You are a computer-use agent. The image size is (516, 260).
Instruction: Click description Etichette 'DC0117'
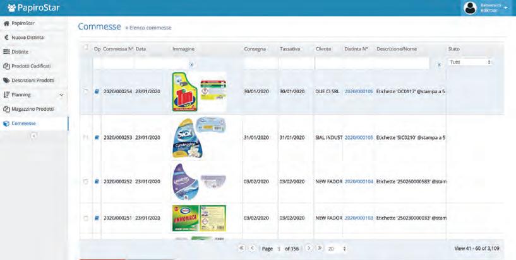(411, 92)
